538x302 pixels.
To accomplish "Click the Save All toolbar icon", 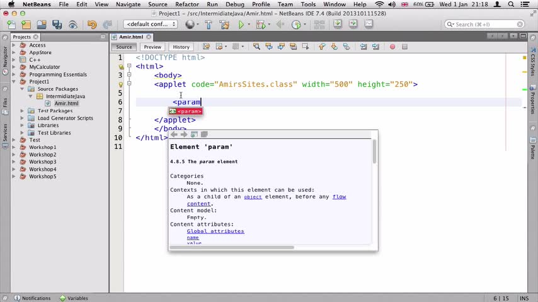I will click(57, 25).
